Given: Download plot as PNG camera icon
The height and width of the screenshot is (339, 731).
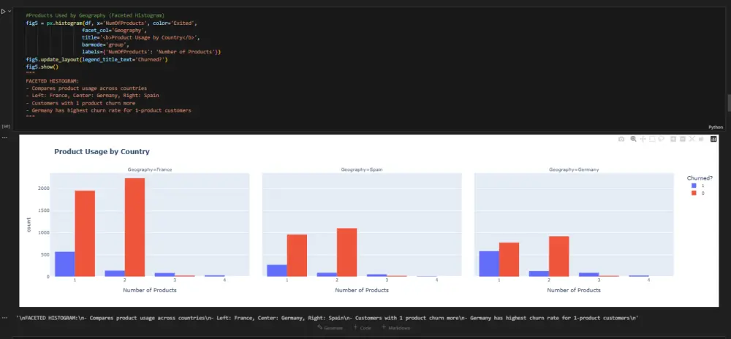Looking at the screenshot, I should pos(621,139).
